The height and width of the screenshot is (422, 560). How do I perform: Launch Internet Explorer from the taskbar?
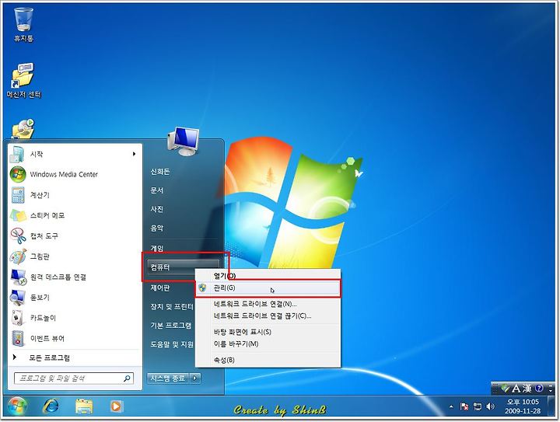[x=51, y=406]
